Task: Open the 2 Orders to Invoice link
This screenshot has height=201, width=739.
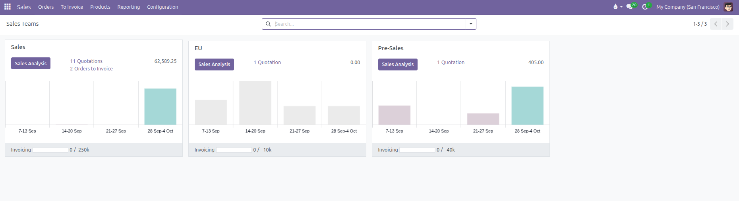Action: point(91,69)
